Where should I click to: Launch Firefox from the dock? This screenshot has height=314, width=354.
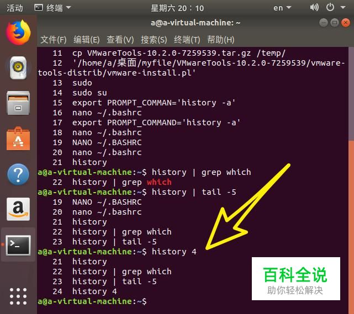tap(18, 32)
